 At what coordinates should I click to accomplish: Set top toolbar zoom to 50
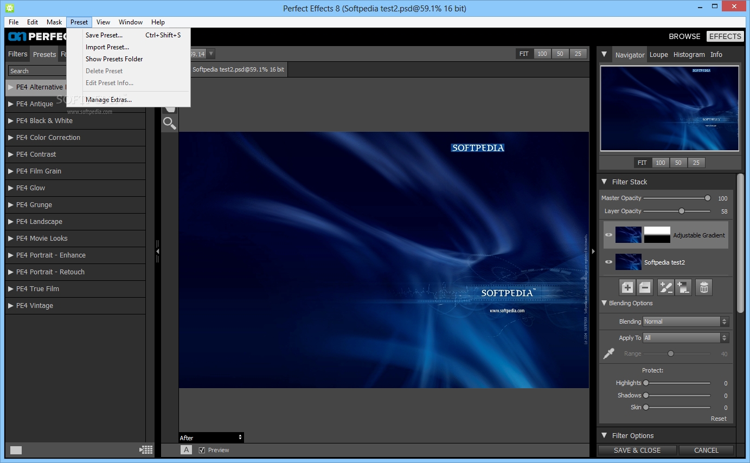tap(560, 54)
